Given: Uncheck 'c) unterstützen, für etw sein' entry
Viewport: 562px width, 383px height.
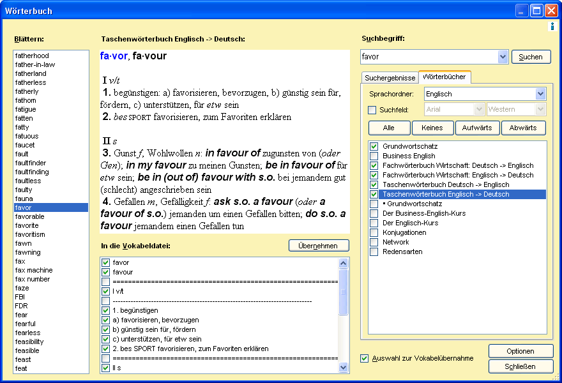Looking at the screenshot, I should pos(105,339).
